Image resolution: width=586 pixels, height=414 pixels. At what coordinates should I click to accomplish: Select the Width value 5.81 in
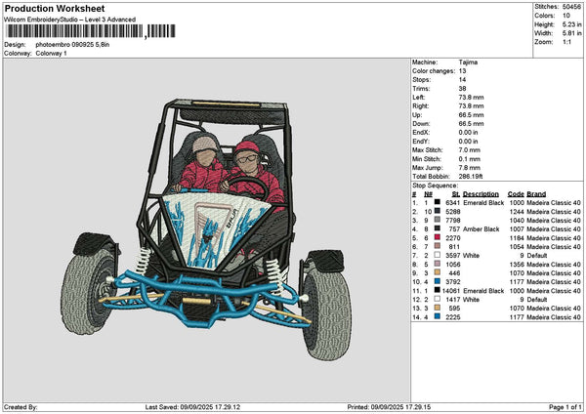click(571, 33)
